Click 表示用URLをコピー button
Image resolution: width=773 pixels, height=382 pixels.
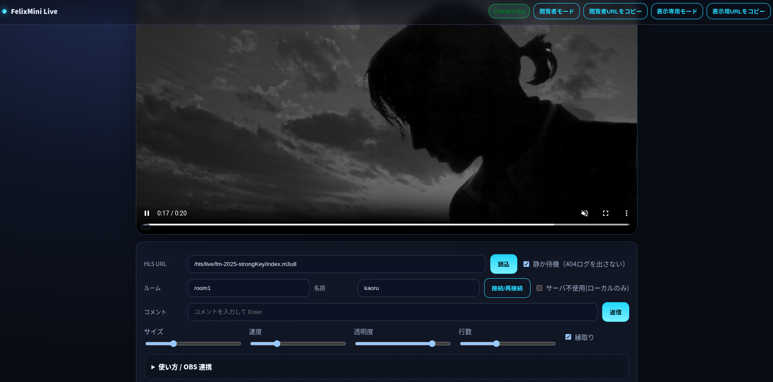point(738,11)
